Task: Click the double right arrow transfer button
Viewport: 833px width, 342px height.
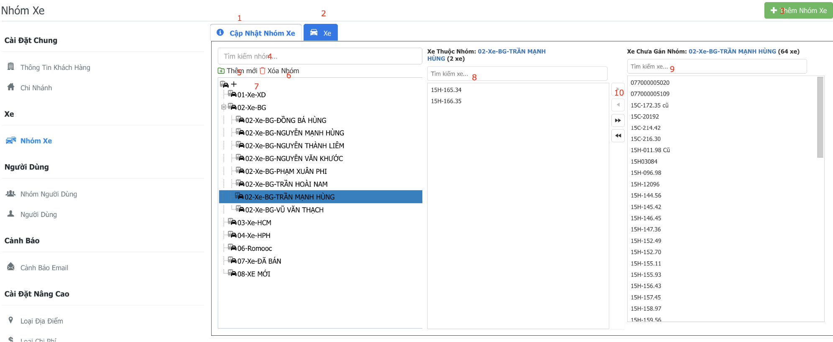Action: click(618, 120)
